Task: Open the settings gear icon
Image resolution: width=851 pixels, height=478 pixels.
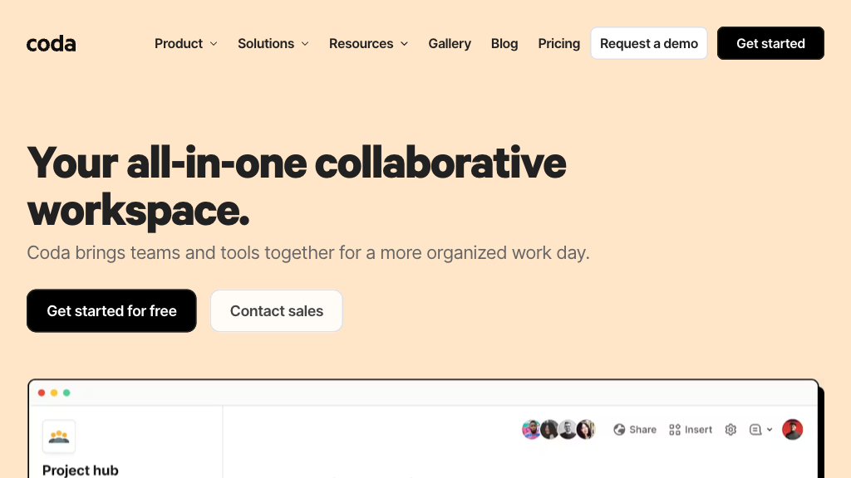Action: point(730,430)
